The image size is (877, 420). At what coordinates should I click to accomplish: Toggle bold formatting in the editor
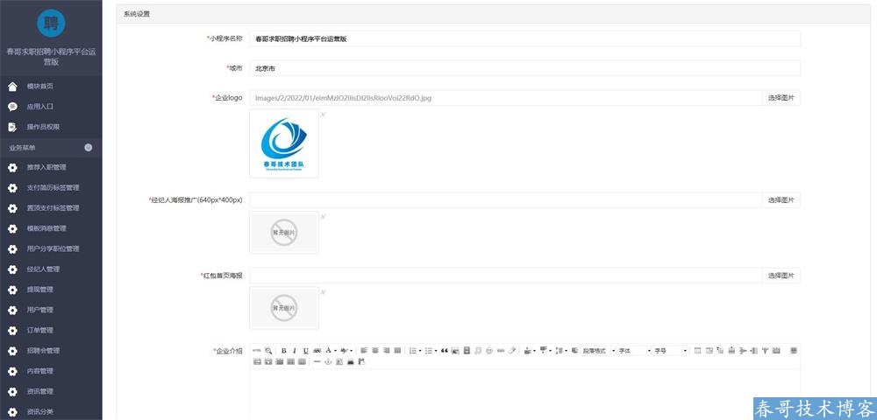(x=283, y=351)
